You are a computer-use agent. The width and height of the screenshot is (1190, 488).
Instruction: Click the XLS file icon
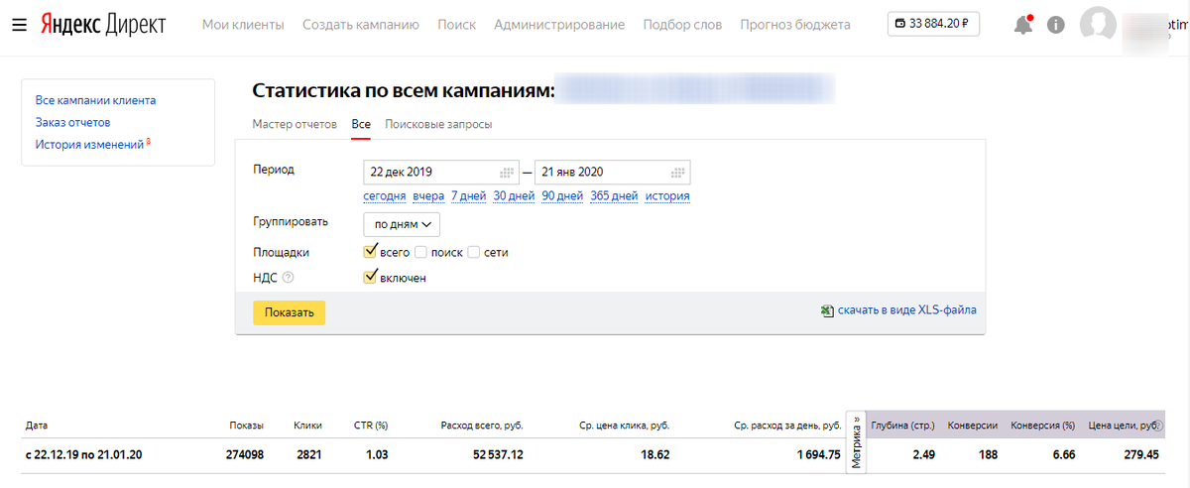(x=827, y=310)
